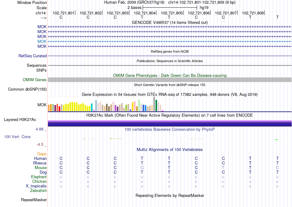Viewport: 292px width, 207px height.
Task: Select the Common dbSNP(155) label
Action: pos(27,89)
